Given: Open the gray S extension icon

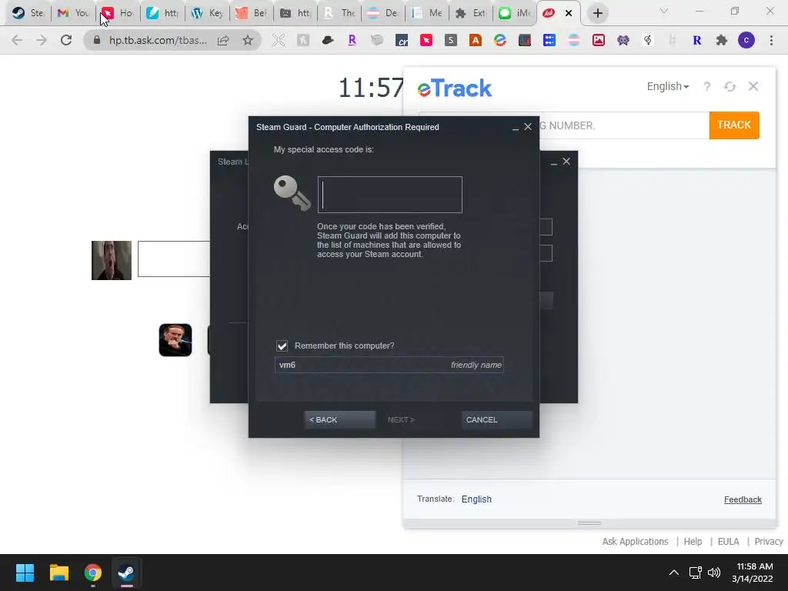Looking at the screenshot, I should tap(451, 40).
